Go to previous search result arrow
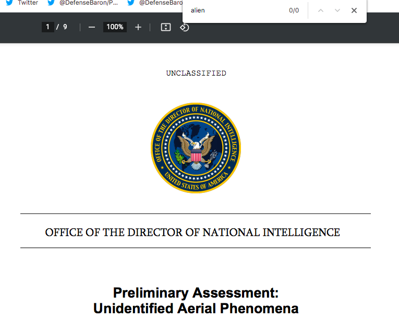The width and height of the screenshot is (399, 332). point(321,10)
